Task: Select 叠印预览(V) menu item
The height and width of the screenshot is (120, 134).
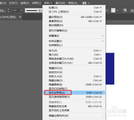Action: click(x=74, y=17)
